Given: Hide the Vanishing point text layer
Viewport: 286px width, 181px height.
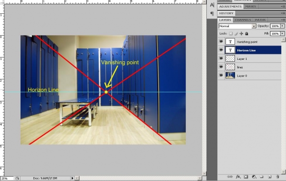Looking at the screenshot, I should tap(221, 41).
